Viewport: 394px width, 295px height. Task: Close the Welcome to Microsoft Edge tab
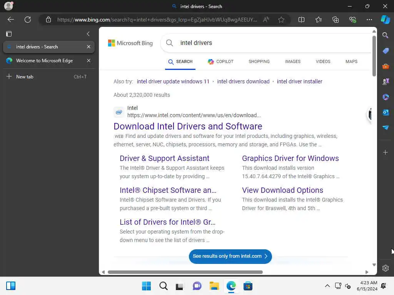coord(88,60)
